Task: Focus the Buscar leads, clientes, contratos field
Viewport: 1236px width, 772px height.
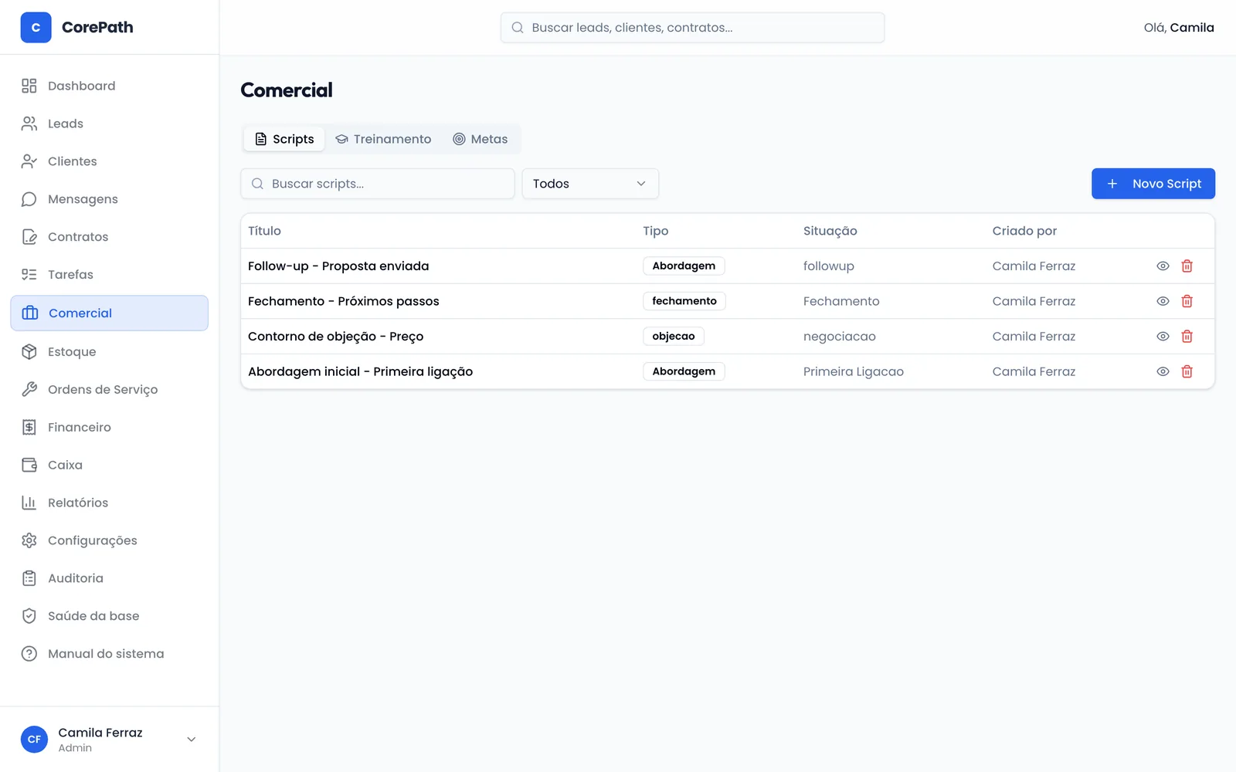Action: coord(692,28)
